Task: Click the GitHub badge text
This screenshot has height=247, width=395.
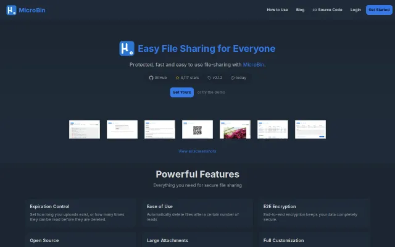Action: click(x=160, y=78)
